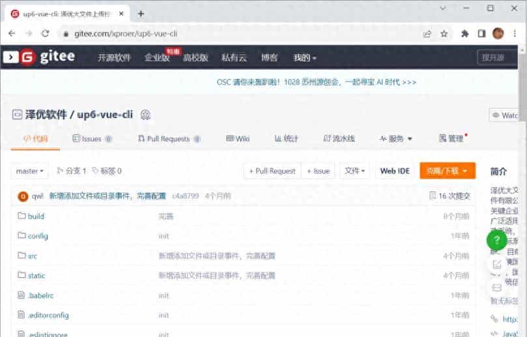
Task: Reload the page with refresh icon
Action: [x=46, y=34]
